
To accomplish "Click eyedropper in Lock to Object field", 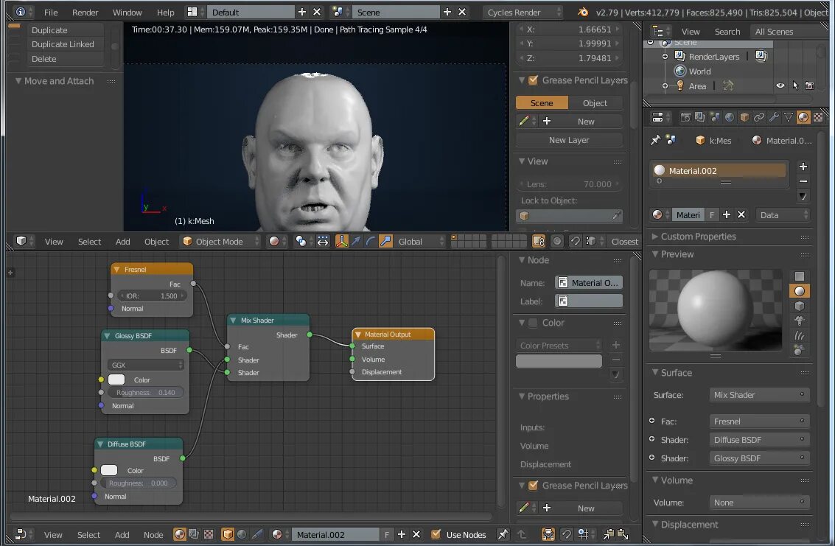I will point(616,216).
